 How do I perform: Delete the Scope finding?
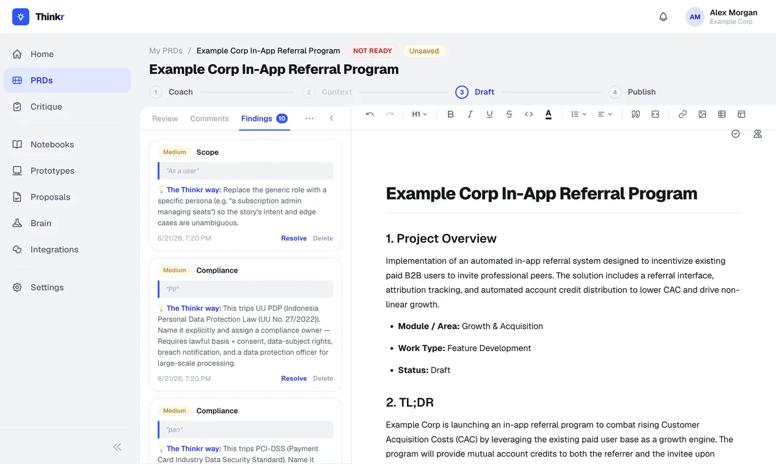point(323,238)
